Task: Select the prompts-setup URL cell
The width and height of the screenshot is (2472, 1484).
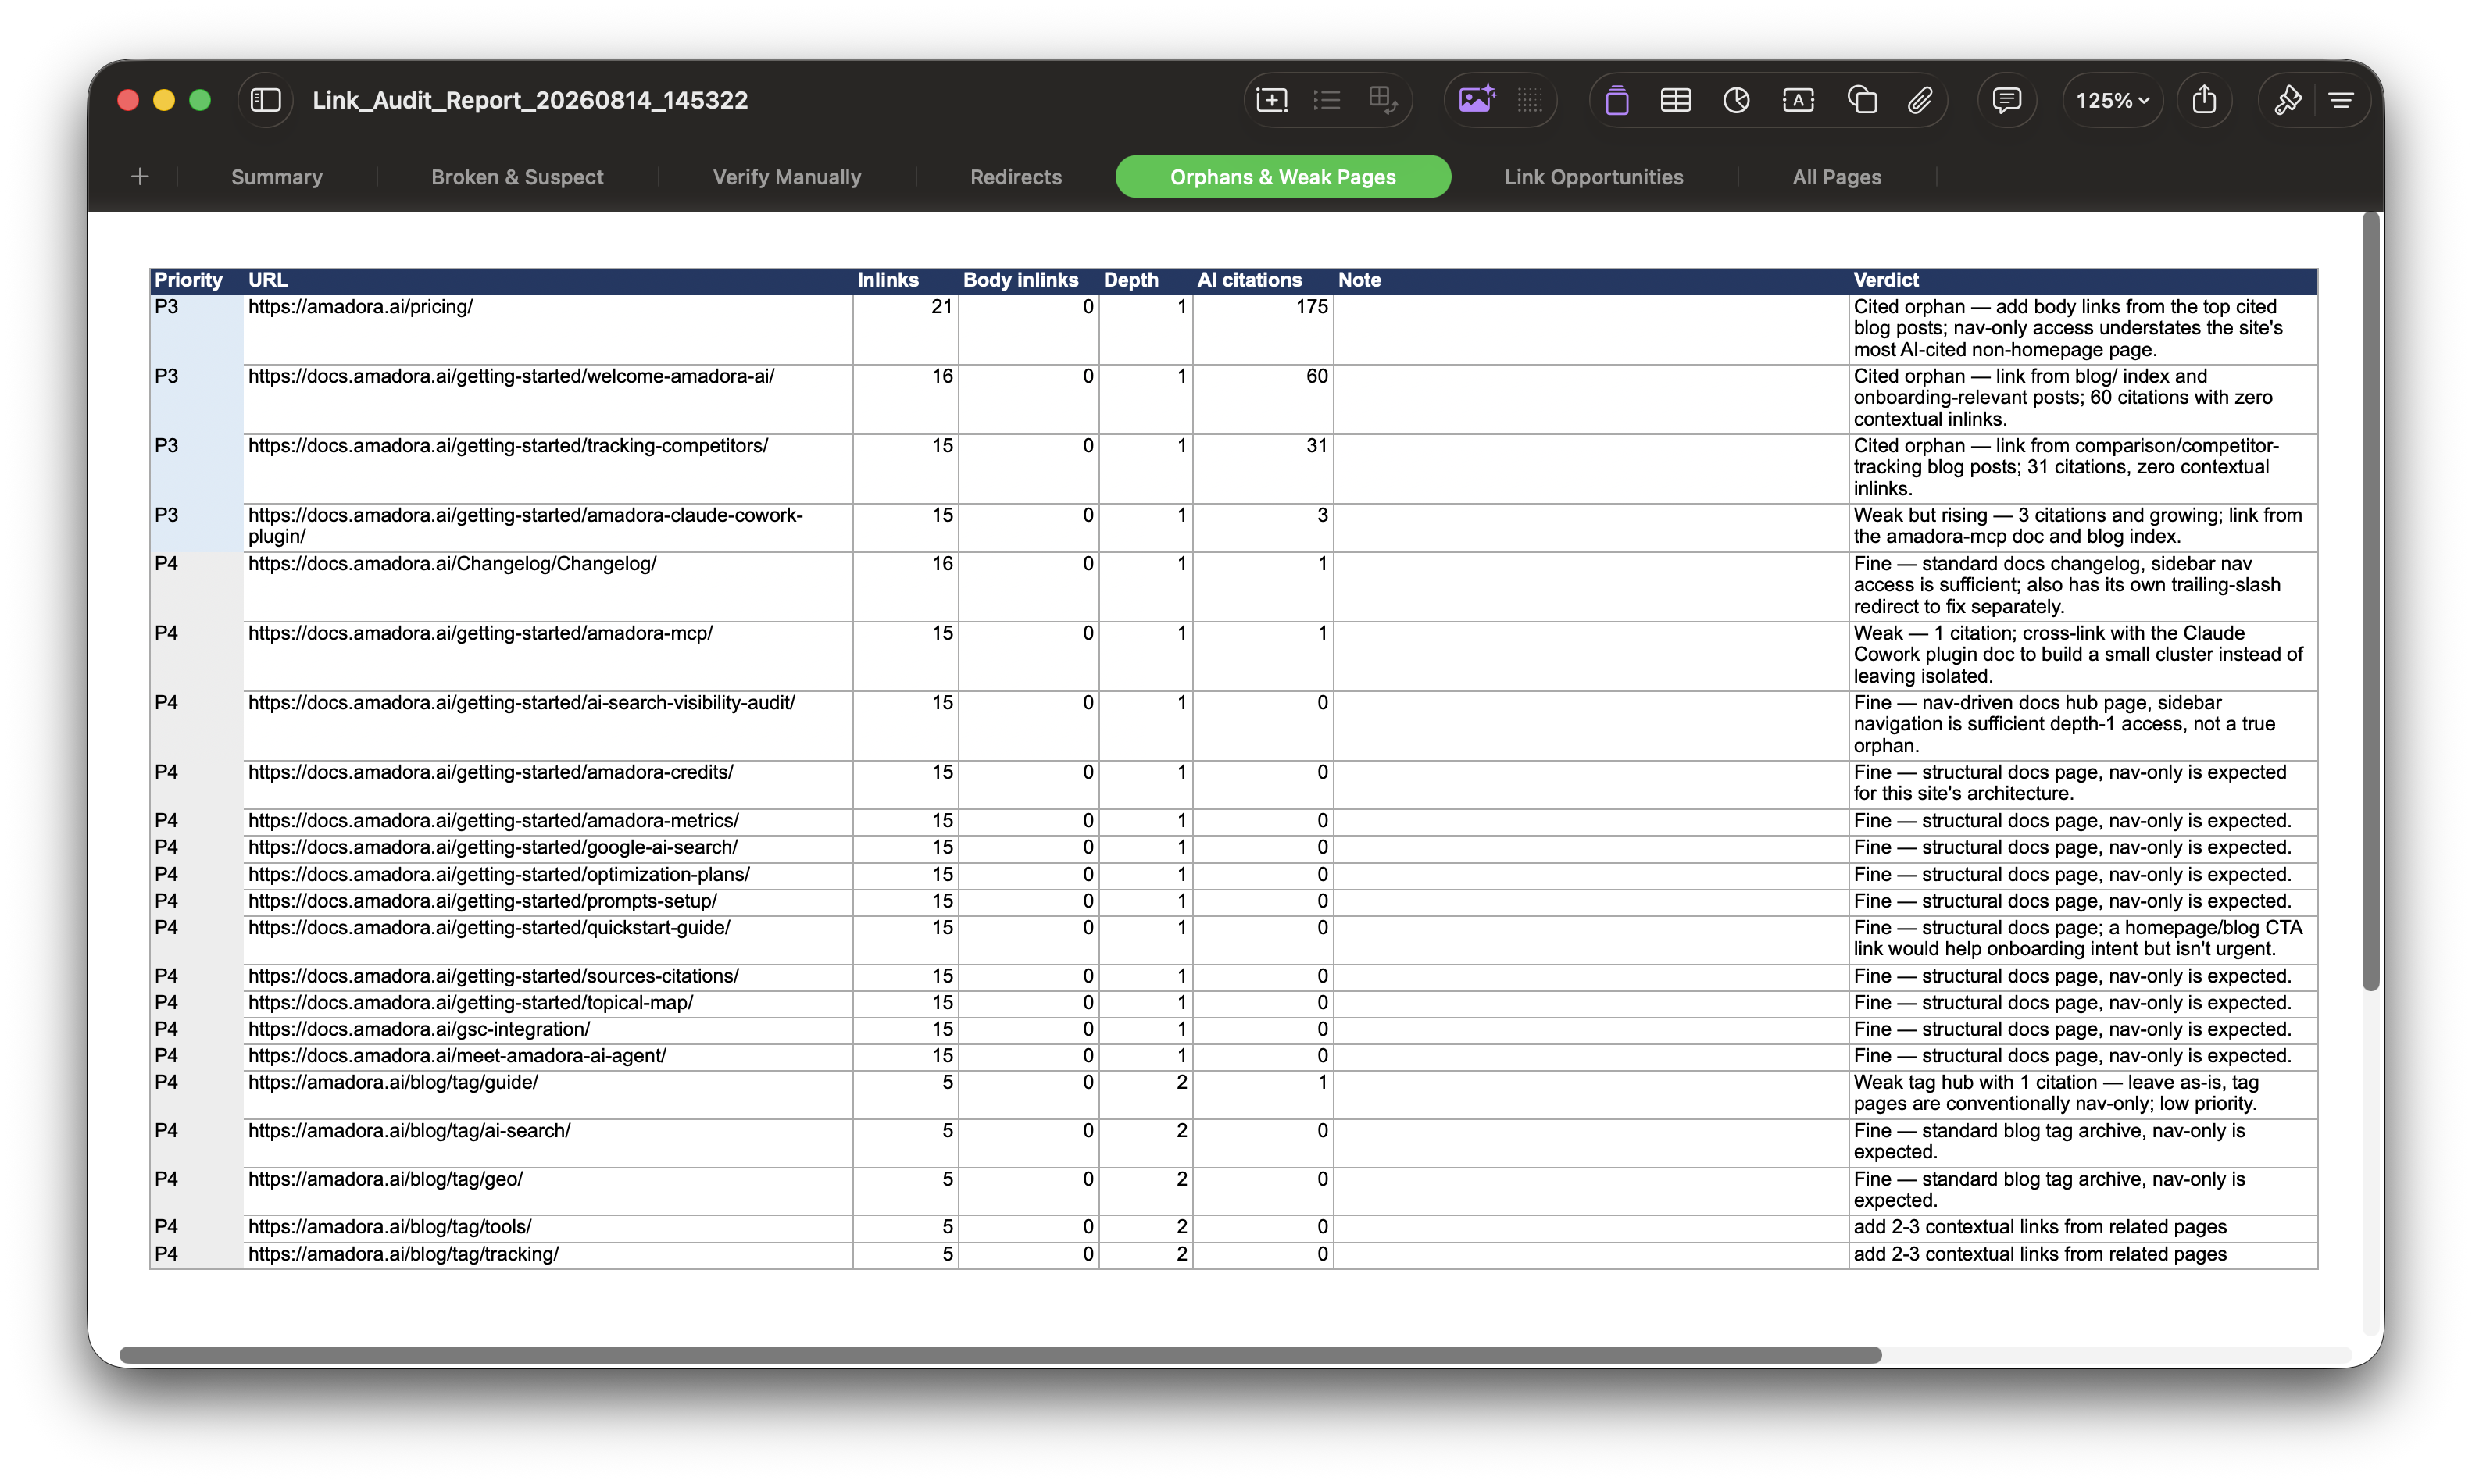Action: point(548,902)
